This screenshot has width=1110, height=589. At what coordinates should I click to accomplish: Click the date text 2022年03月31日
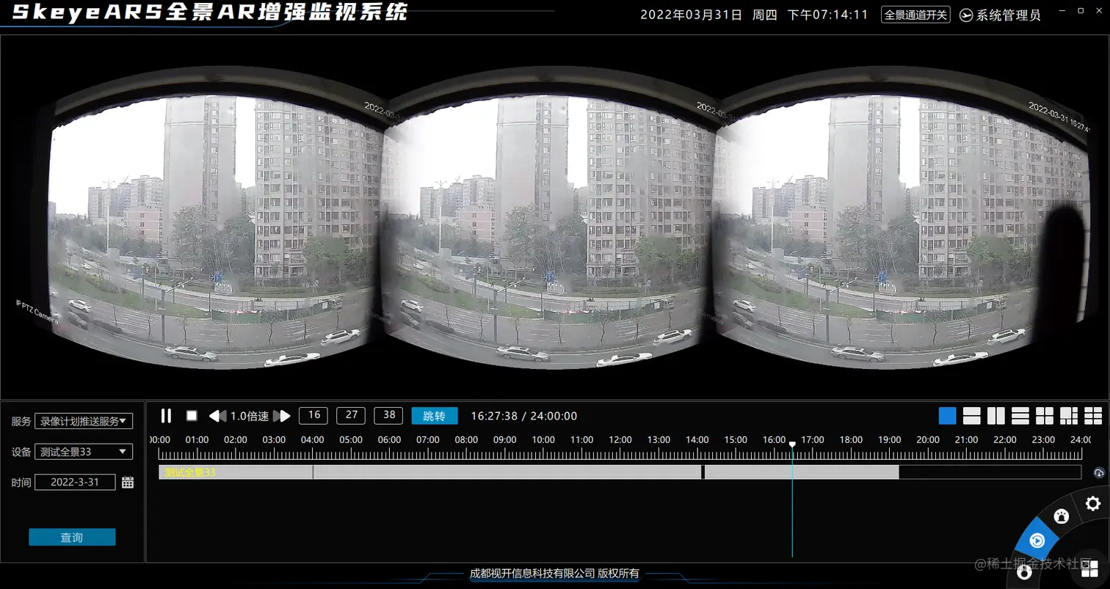coord(692,15)
